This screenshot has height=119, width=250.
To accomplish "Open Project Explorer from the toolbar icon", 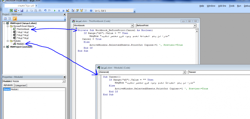I will (73, 11).
